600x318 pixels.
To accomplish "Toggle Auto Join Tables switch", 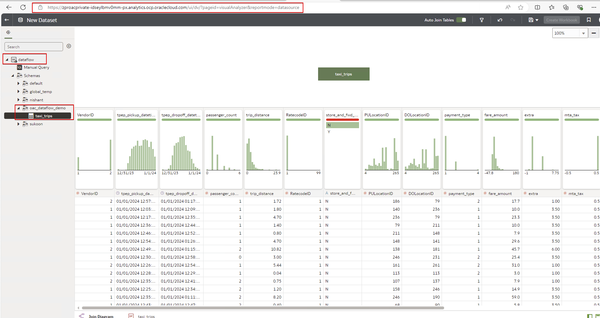I will point(461,20).
